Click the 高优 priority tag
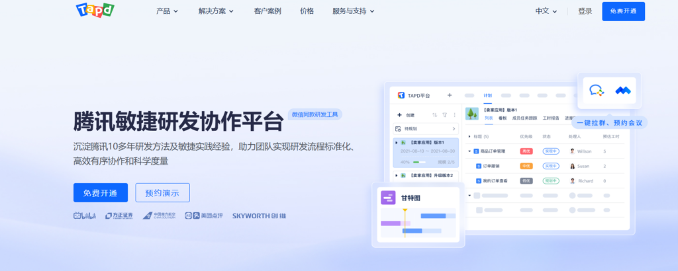678x271 pixels. pos(526,151)
